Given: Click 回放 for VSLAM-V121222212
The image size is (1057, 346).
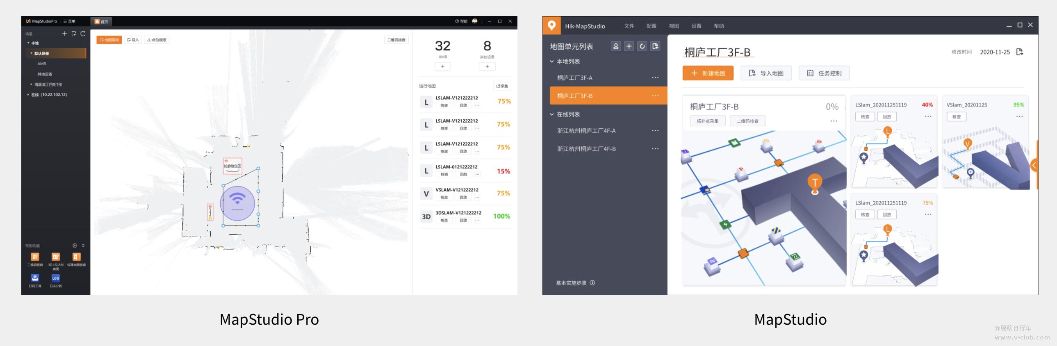Looking at the screenshot, I should (x=463, y=198).
